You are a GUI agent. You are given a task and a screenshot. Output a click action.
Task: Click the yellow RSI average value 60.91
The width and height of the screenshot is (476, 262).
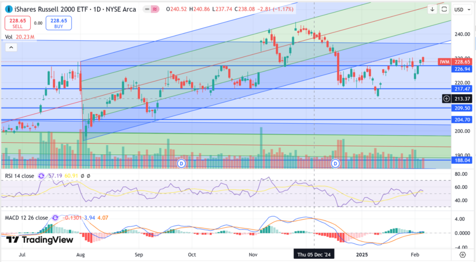pos(71,176)
